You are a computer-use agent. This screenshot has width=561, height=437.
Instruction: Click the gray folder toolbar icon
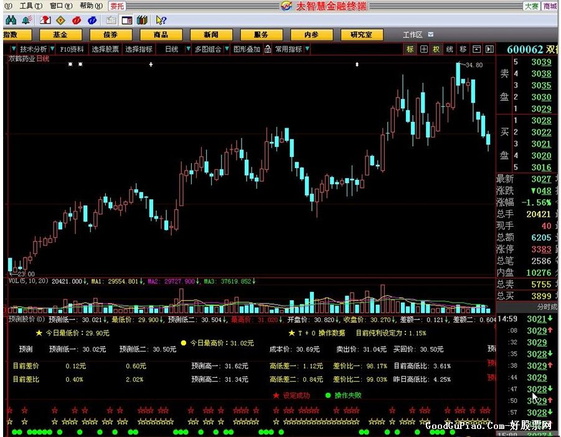coord(111,21)
